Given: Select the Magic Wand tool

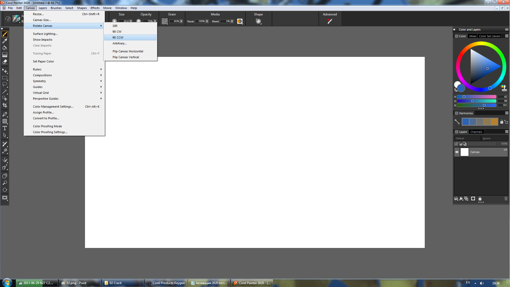Looking at the screenshot, I should click(5, 91).
